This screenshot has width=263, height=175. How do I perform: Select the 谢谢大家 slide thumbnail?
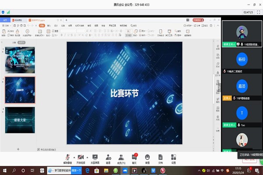20,120
